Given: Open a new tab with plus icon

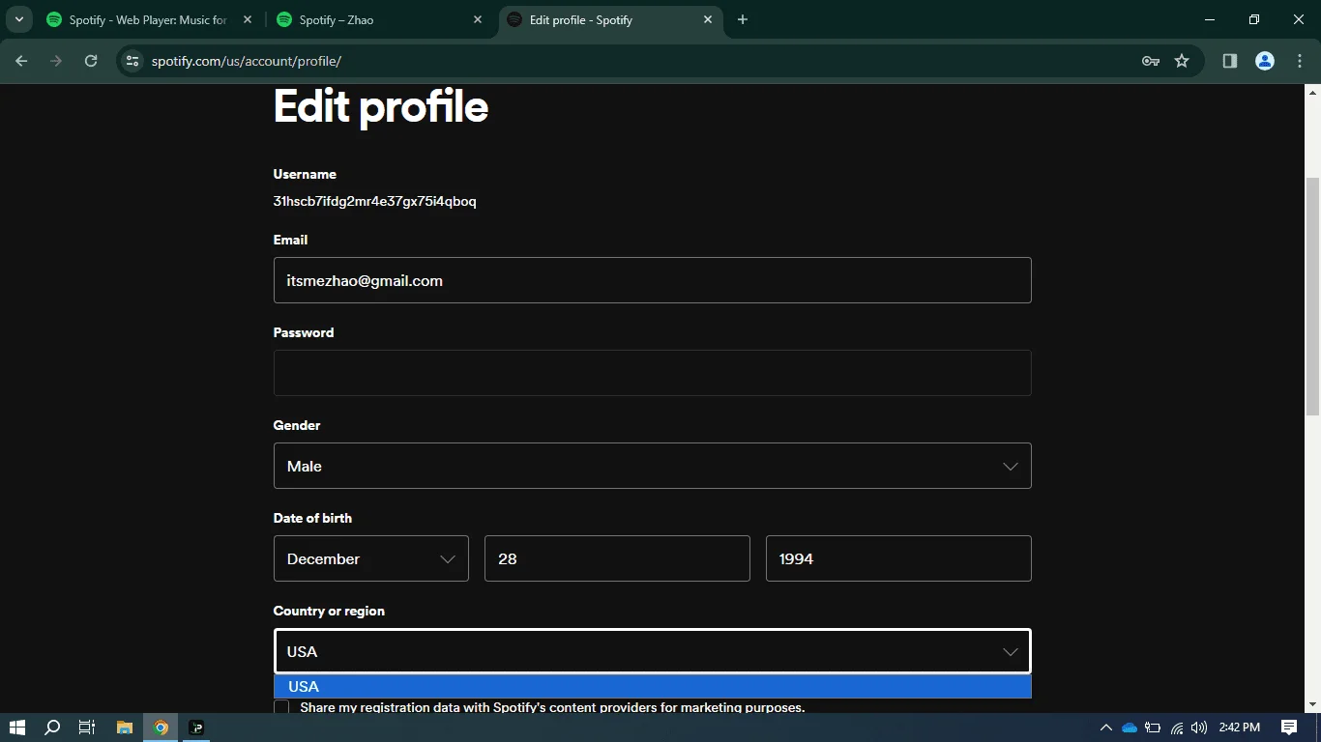Looking at the screenshot, I should (x=743, y=19).
